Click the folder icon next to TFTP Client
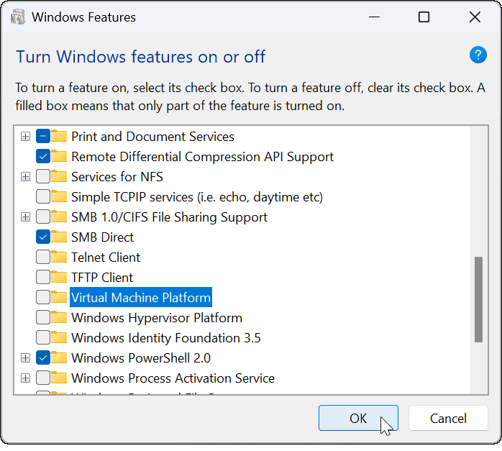 (x=60, y=278)
